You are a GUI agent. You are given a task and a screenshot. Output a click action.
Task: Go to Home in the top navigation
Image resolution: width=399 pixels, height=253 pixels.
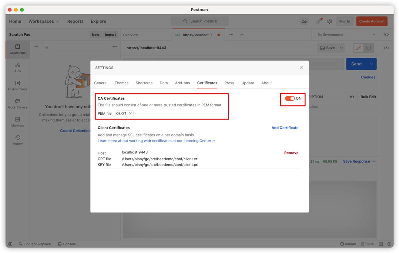tap(15, 21)
